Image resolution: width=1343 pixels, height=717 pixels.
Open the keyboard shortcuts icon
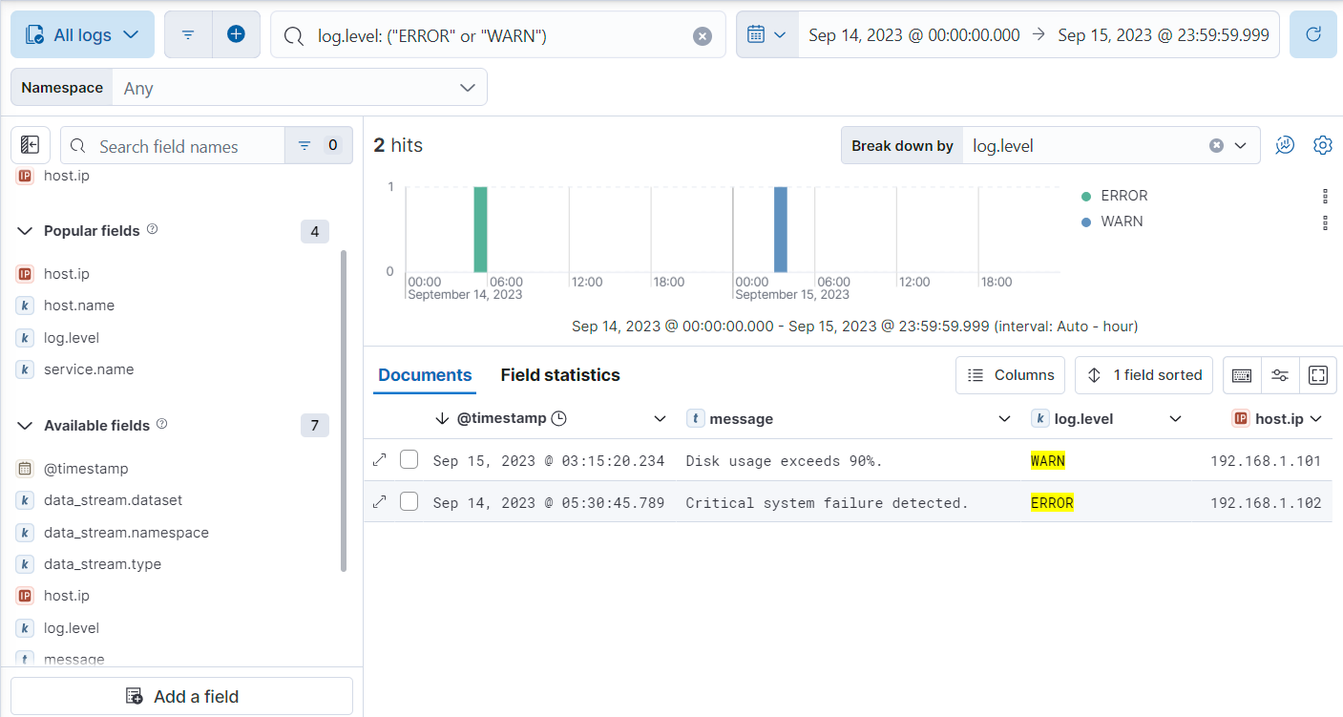tap(1242, 375)
